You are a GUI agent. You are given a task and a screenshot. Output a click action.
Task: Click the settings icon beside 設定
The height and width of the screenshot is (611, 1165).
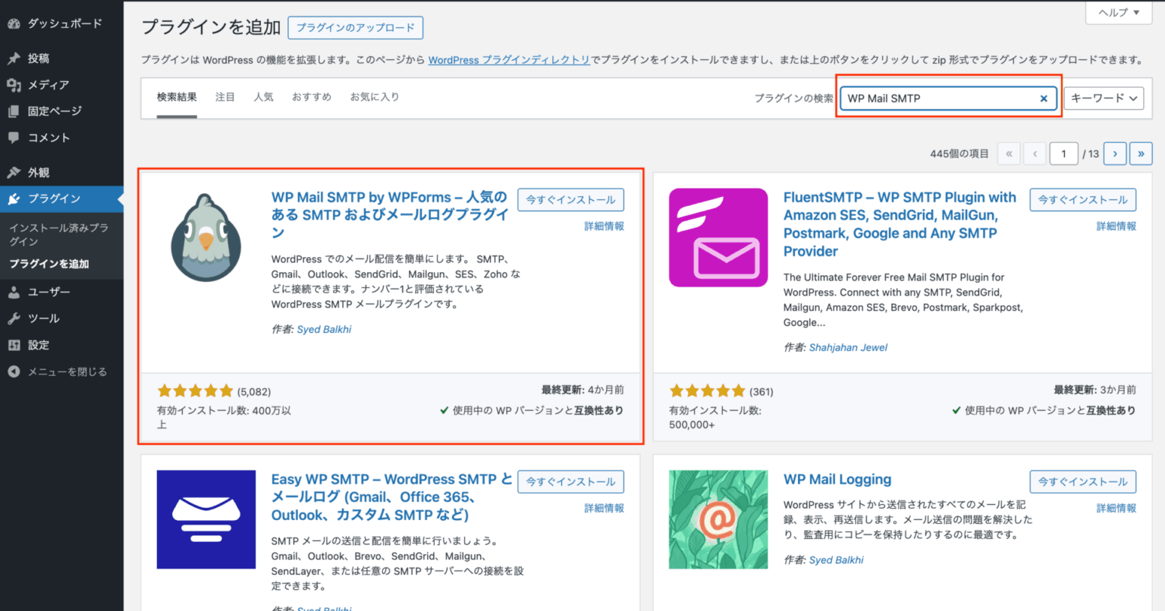[x=14, y=345]
